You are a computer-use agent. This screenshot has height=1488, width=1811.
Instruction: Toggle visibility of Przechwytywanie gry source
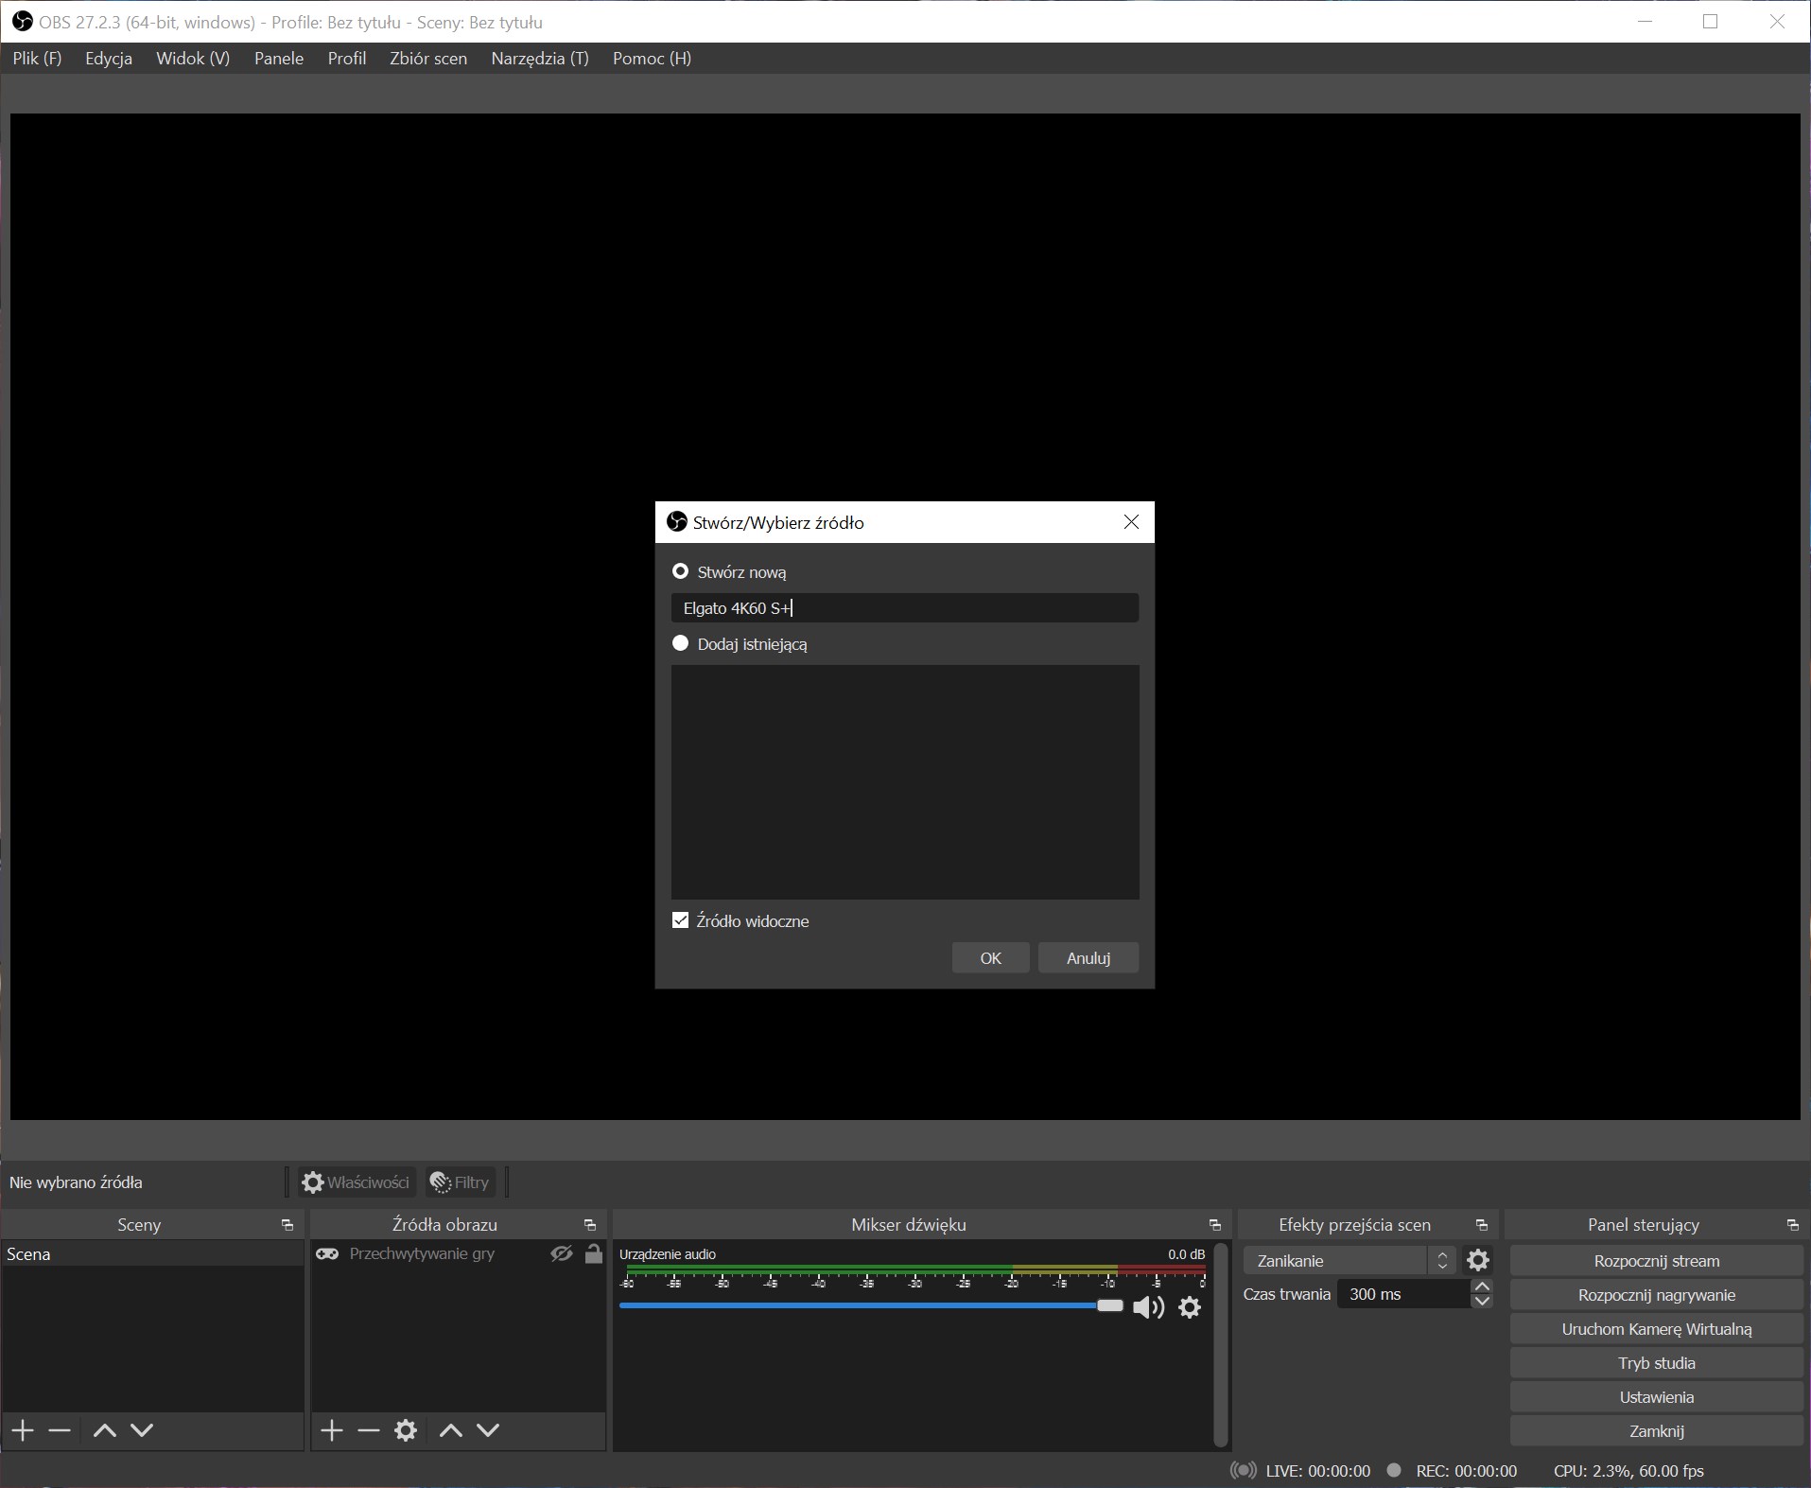[x=562, y=1253]
